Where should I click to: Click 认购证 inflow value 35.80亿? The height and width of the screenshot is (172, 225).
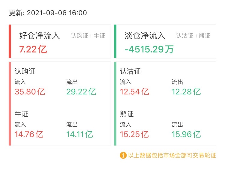30,91
